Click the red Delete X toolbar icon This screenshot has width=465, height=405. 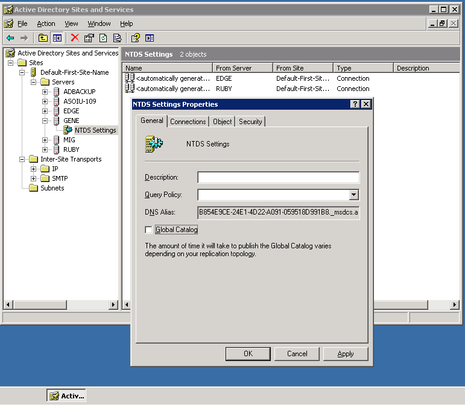(75, 38)
